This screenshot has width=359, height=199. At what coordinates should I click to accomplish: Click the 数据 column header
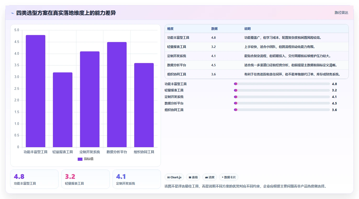click(x=214, y=29)
